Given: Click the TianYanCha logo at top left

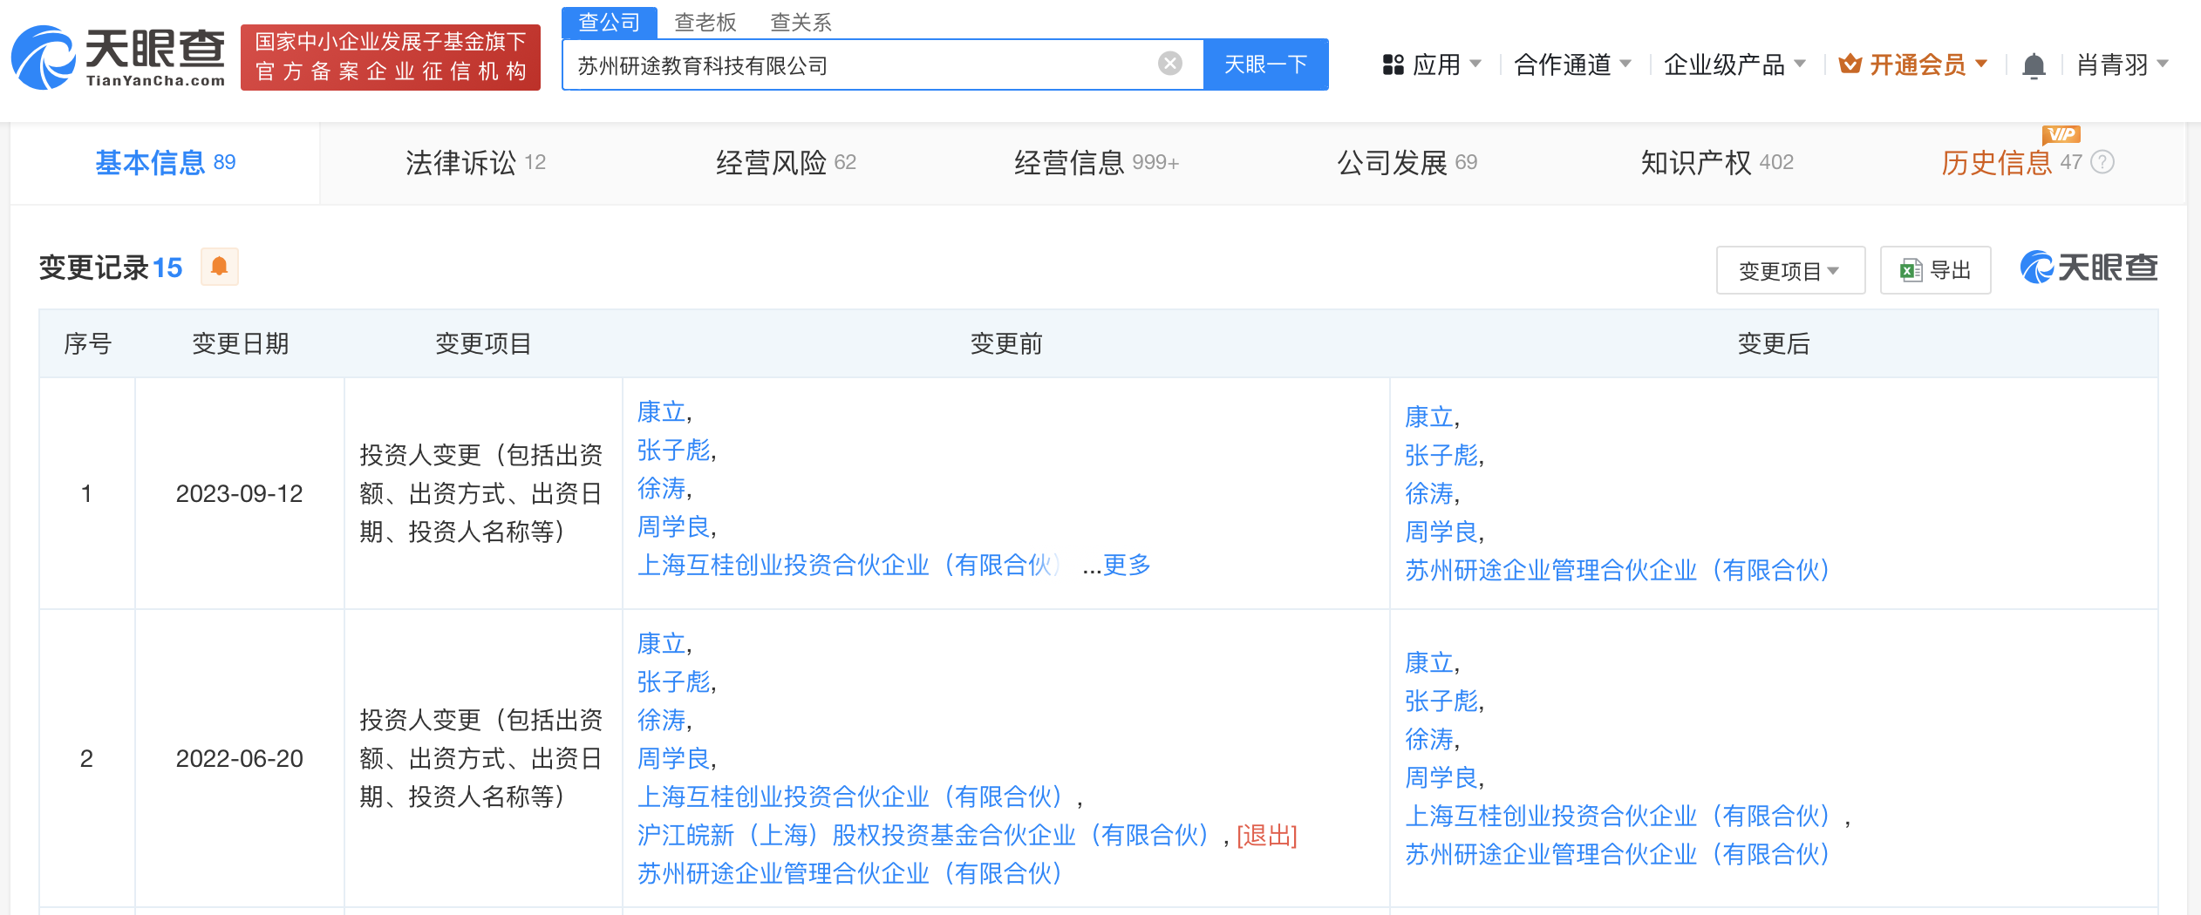Looking at the screenshot, I should pos(119,58).
